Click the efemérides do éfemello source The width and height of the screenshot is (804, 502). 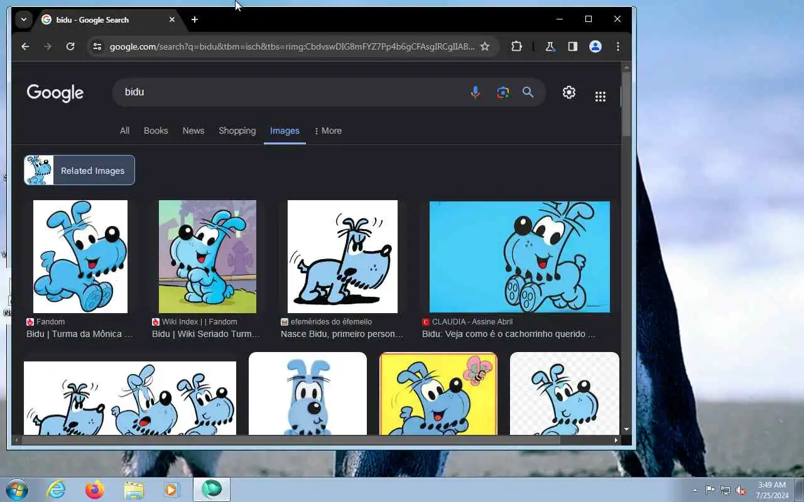[x=331, y=322]
